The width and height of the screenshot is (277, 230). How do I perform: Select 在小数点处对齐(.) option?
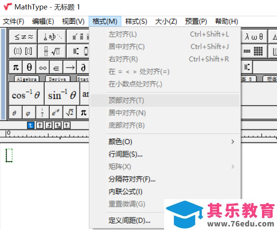[x=165, y=84]
